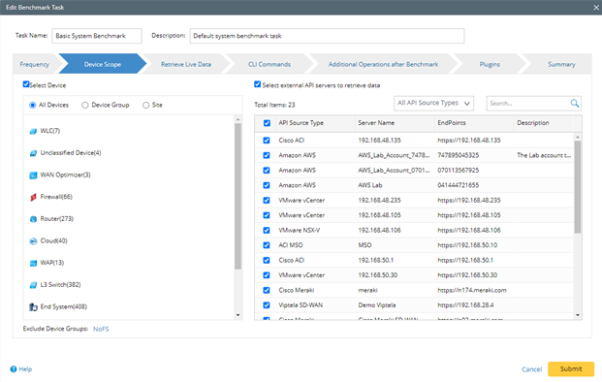602x382 pixels.
Task: Jump to the Summary step tab
Action: (x=561, y=64)
